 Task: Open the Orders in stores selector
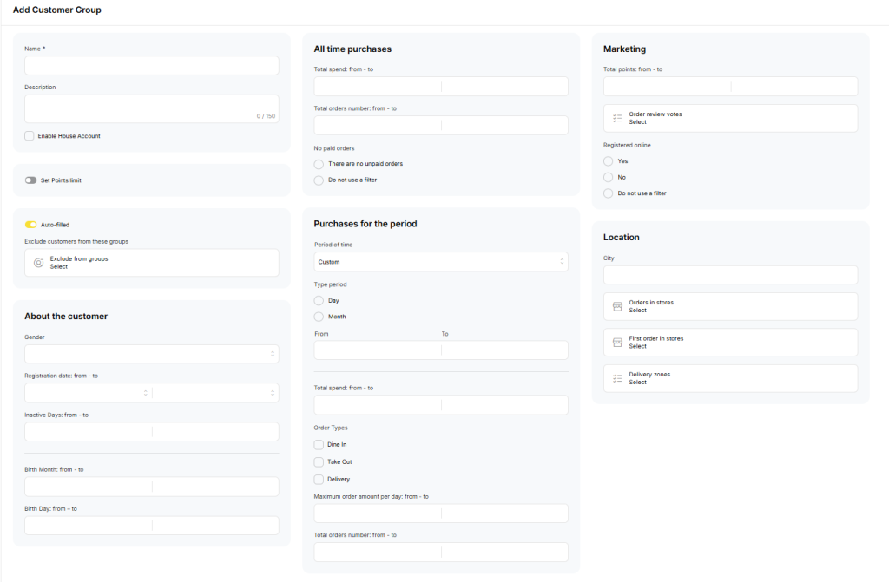[x=730, y=306]
